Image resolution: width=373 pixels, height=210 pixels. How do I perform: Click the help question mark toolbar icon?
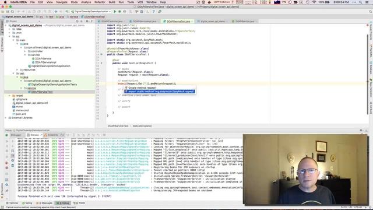tap(153, 12)
